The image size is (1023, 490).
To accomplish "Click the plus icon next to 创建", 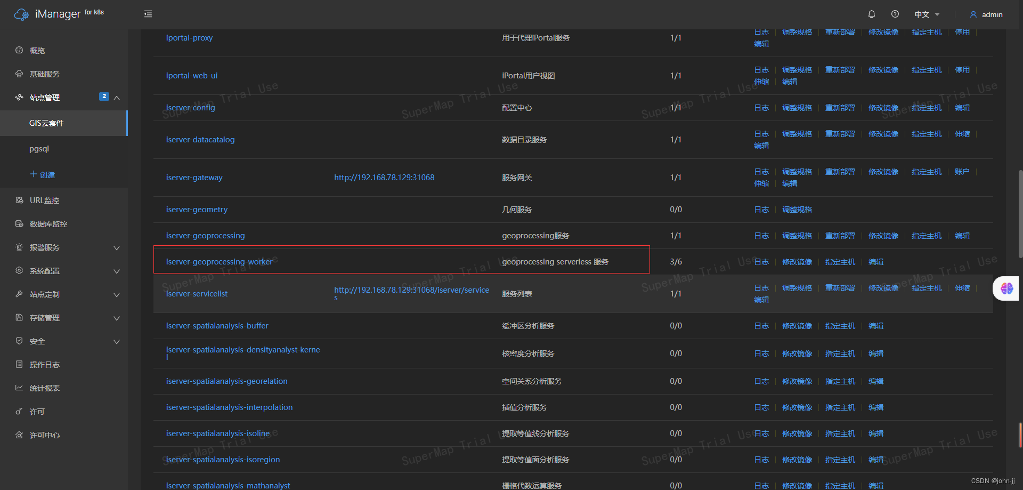I will coord(34,174).
